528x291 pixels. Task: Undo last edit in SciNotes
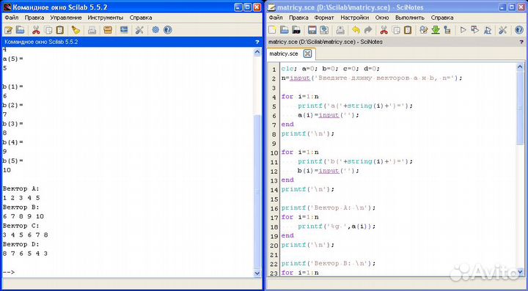[356, 30]
